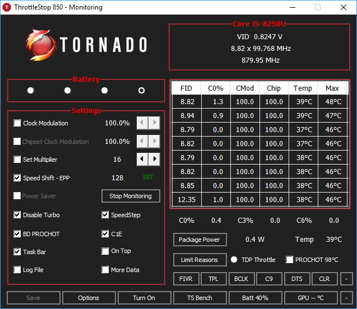This screenshot has height=309, width=357.
Task: Click the Stop Monitoring button
Action: pos(131,196)
